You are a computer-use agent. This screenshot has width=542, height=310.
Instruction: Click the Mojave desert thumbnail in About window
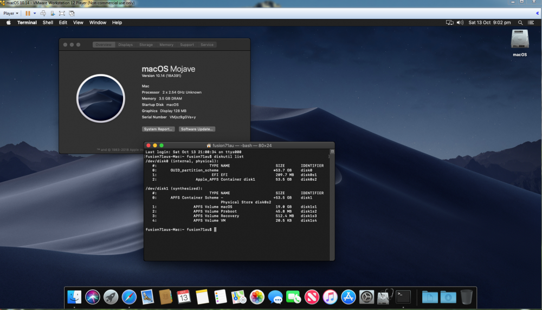click(x=101, y=98)
